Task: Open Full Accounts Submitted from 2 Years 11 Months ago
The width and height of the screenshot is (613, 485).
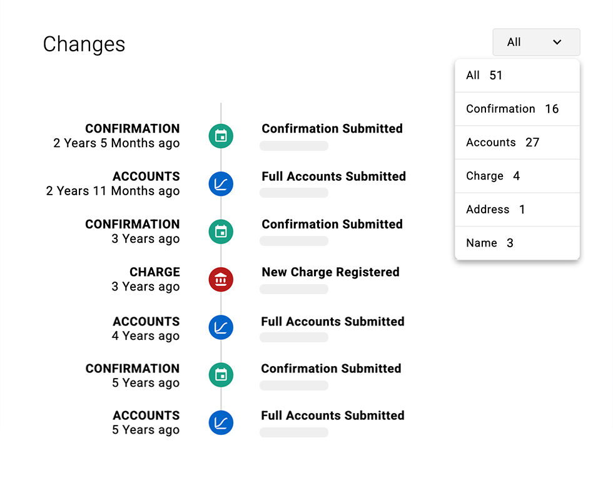Action: (333, 176)
